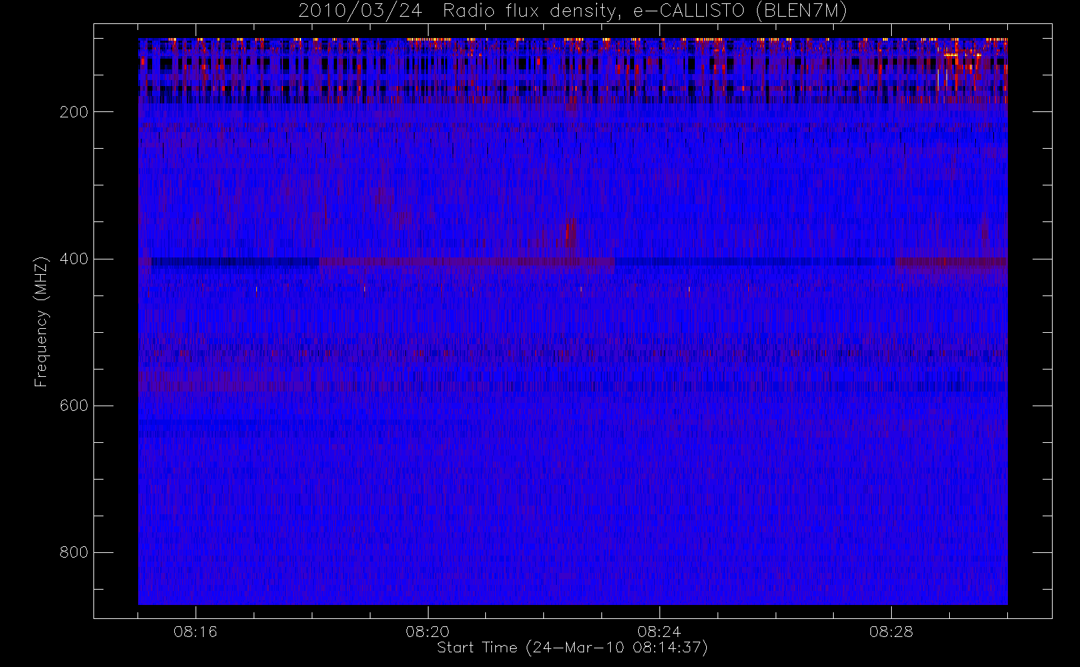Click the red radio burst near 08:22
Screen dimensions: 1080x667
(x=571, y=233)
